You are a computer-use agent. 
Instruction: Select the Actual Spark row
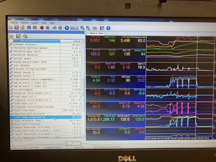45,58
